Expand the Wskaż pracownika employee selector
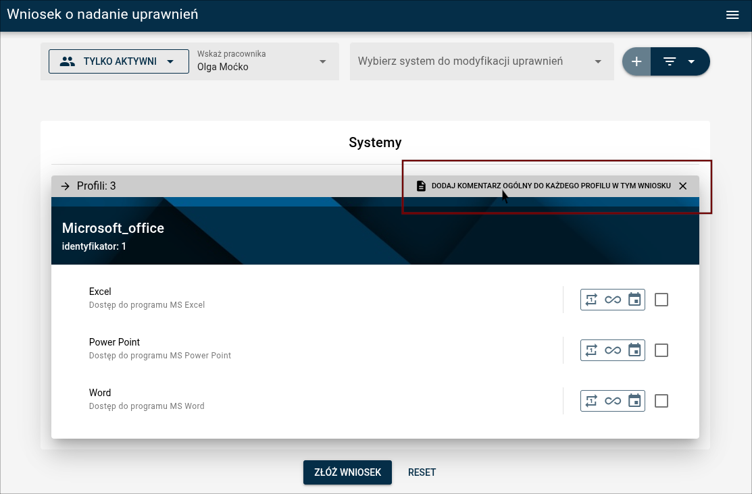752x494 pixels. (x=264, y=61)
